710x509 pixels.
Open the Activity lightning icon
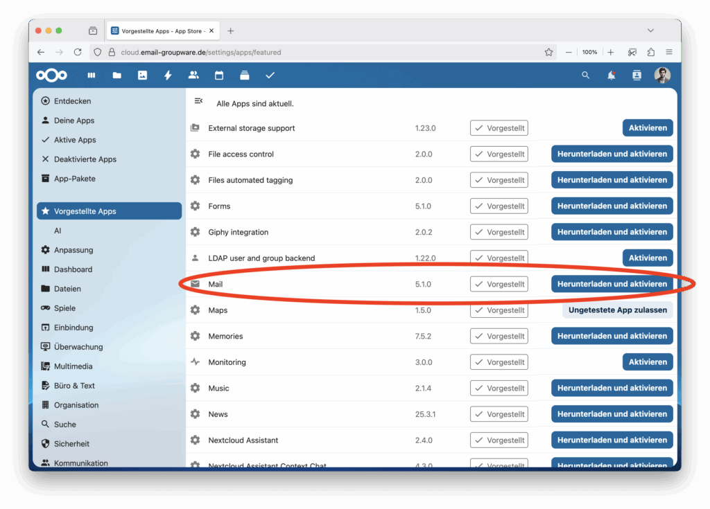(x=168, y=75)
